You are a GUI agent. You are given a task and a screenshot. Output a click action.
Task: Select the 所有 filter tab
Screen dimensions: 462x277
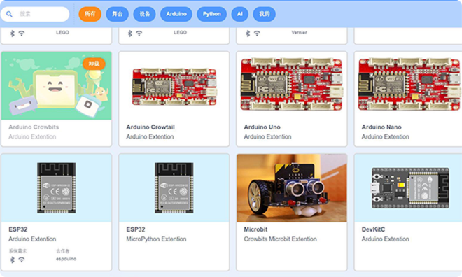(90, 14)
